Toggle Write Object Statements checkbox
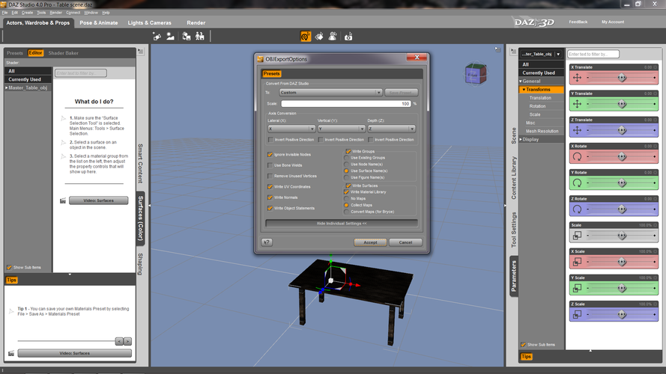This screenshot has width=666, height=374. click(x=270, y=208)
